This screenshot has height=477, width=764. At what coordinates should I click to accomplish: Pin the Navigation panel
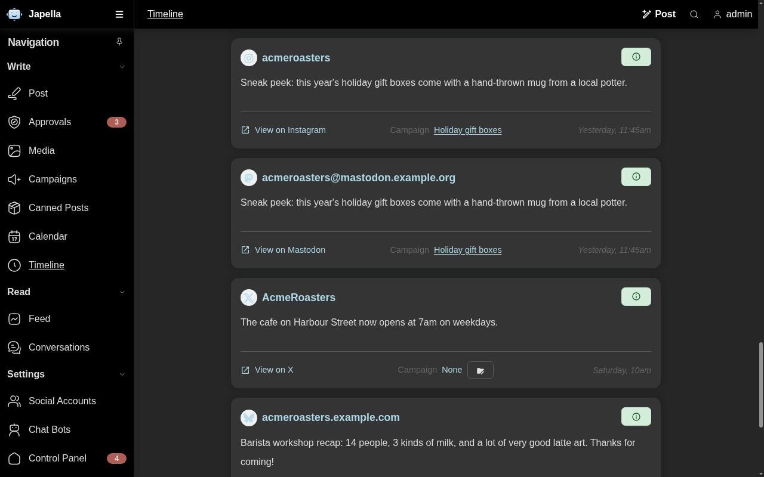tap(119, 42)
